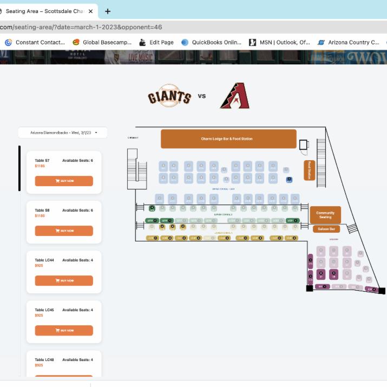Click the Arizona Diamondbacks logo
The height and width of the screenshot is (387, 387).
(235, 96)
